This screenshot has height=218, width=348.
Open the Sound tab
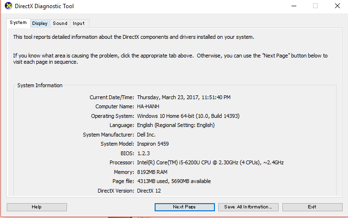tap(60, 23)
